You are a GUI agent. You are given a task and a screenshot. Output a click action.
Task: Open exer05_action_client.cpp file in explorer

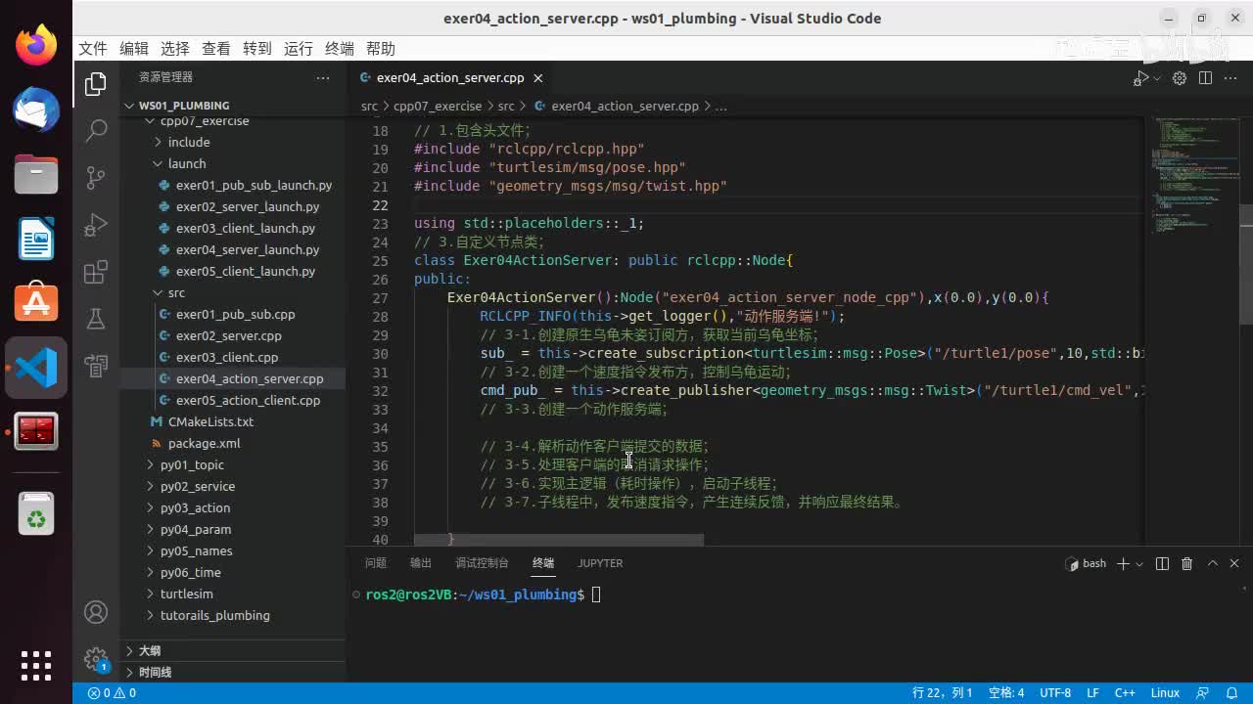pos(248,400)
